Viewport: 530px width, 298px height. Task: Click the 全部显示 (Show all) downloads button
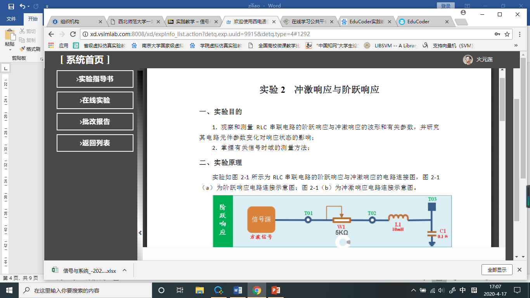(497, 270)
